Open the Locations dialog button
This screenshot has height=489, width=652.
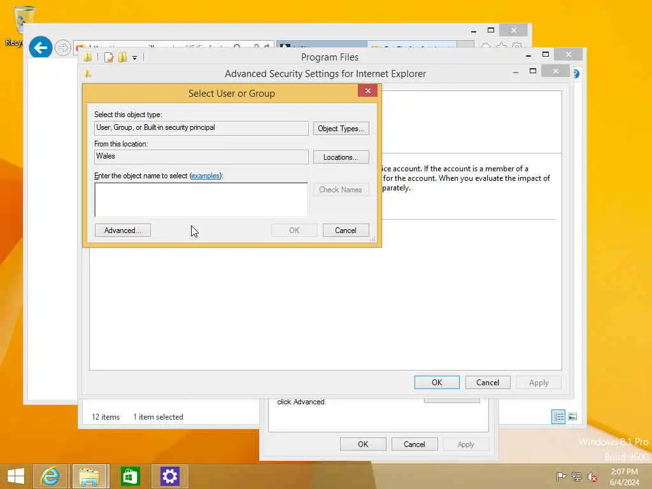point(341,157)
